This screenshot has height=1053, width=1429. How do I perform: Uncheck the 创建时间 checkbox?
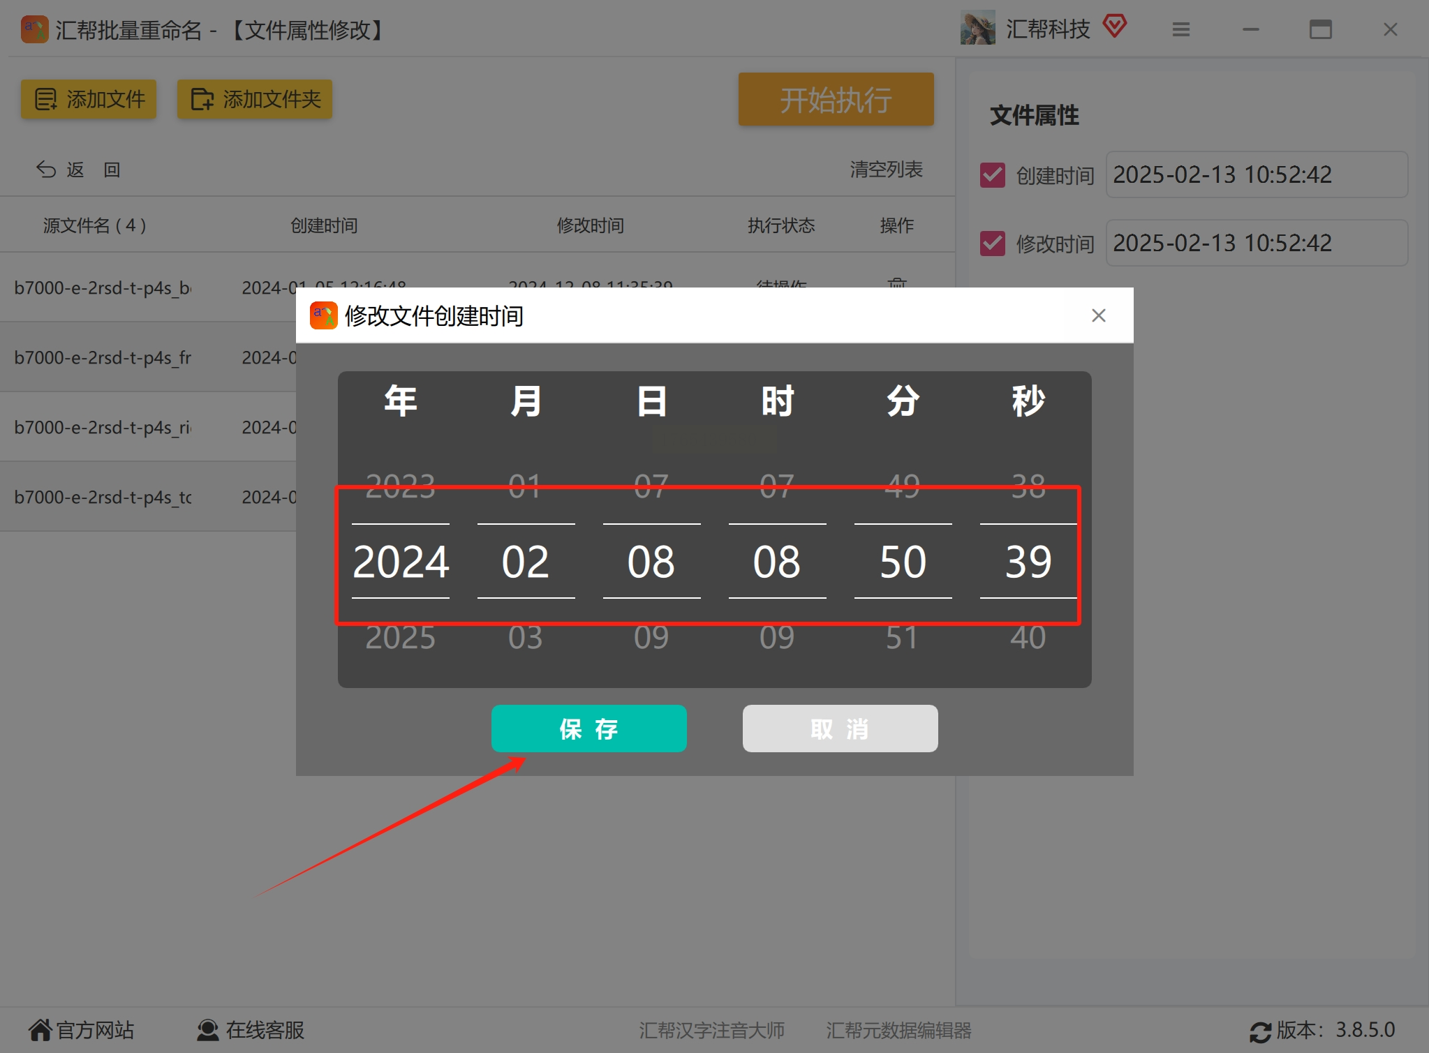(x=992, y=174)
